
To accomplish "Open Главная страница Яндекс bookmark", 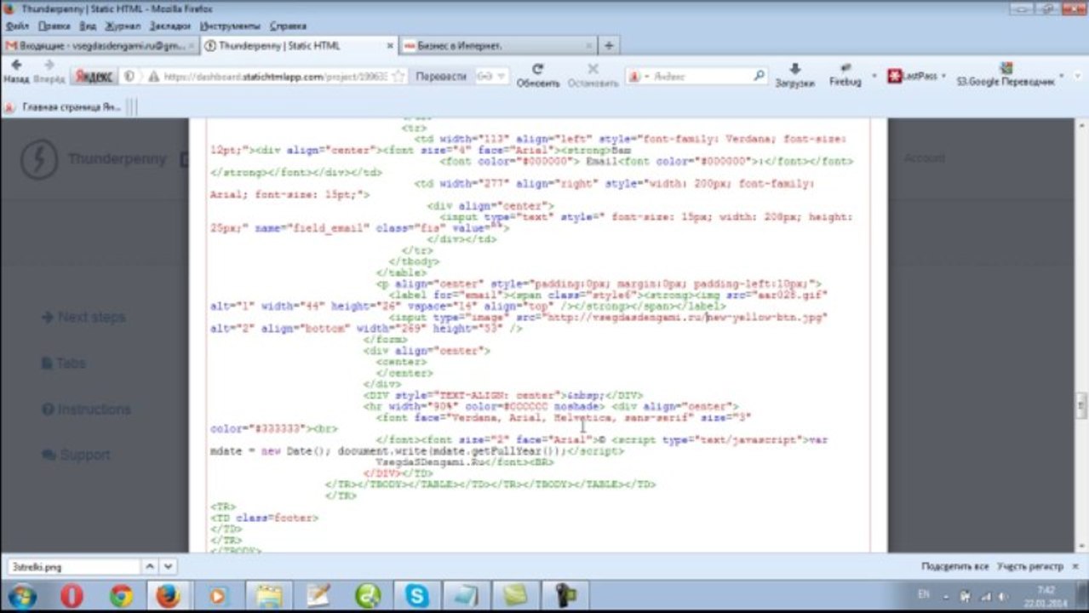I will click(x=63, y=106).
